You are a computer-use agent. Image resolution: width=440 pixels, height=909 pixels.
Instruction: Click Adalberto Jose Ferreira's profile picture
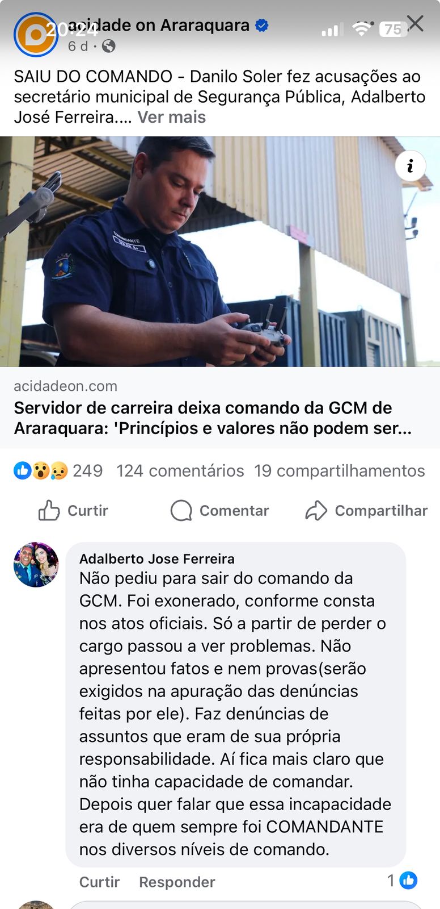pos(36,565)
